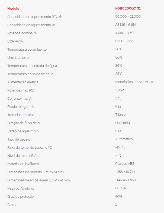Click the 80% humidity value
Screen dimensions: 164x213
click(x=118, y=57)
